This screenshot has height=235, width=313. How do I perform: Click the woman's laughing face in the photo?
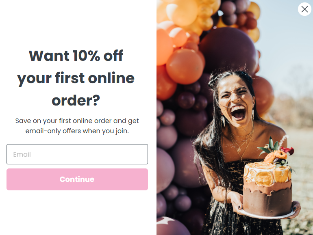click(236, 100)
